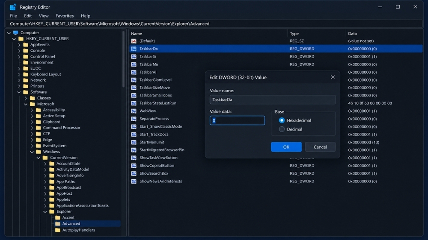This screenshot has height=240, width=428.
Task: Confirm the DWORD edit with OK
Action: (286, 147)
